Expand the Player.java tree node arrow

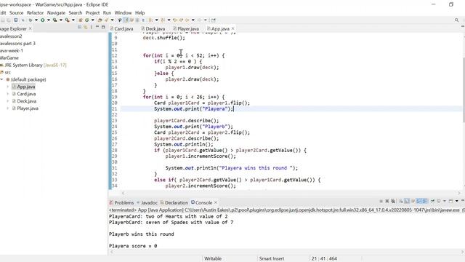click(8, 108)
